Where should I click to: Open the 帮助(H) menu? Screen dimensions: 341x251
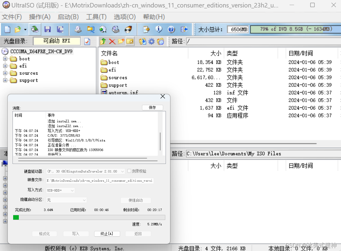coord(154,17)
